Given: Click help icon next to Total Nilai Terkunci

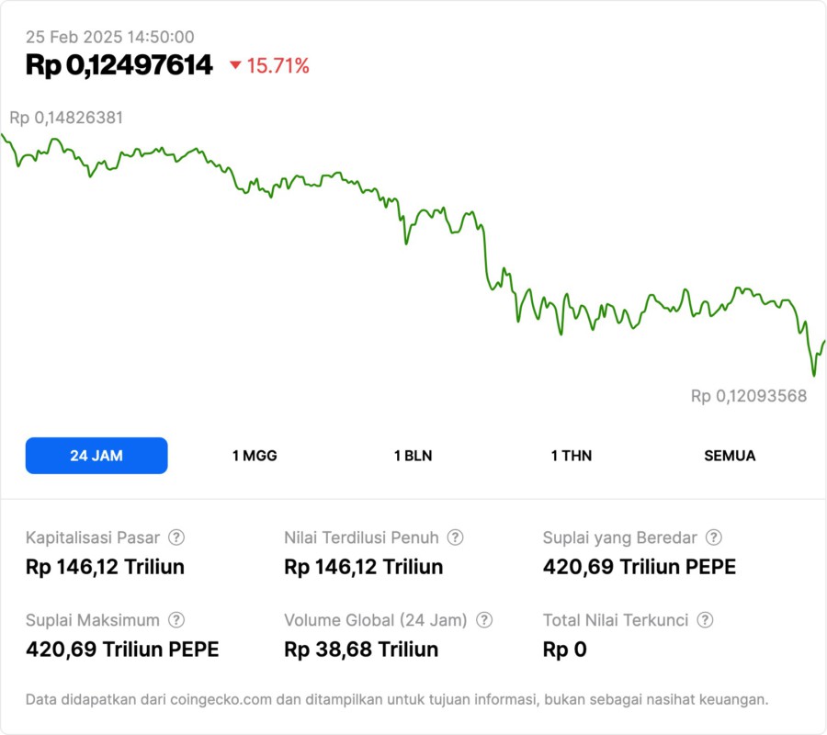Looking at the screenshot, I should coord(705,620).
